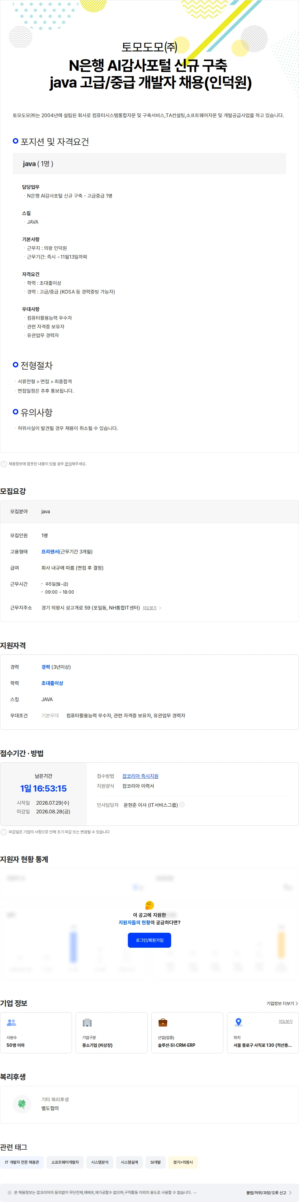The height and width of the screenshot is (1202, 299).
Task: Select the 시스템설계 tag
Action: point(129,1162)
